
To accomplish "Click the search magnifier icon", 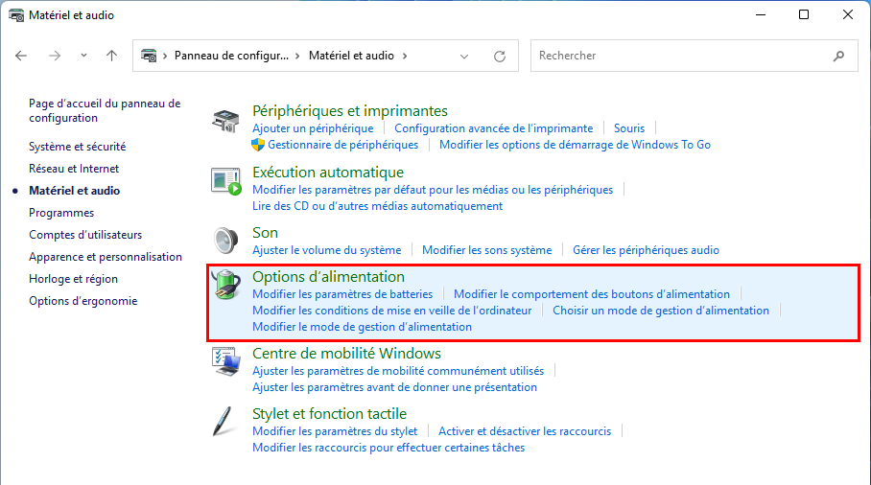I will tap(838, 56).
